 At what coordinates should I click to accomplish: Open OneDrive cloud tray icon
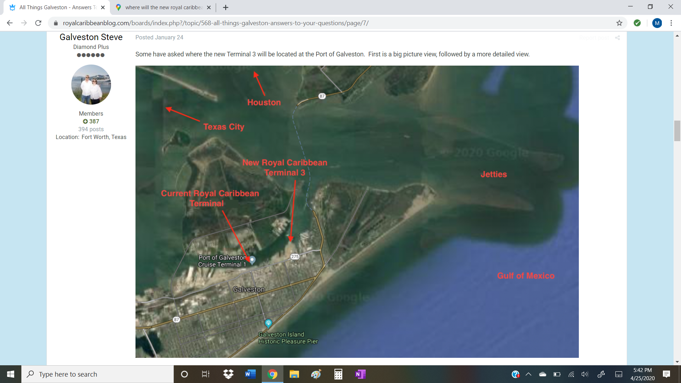(x=542, y=374)
